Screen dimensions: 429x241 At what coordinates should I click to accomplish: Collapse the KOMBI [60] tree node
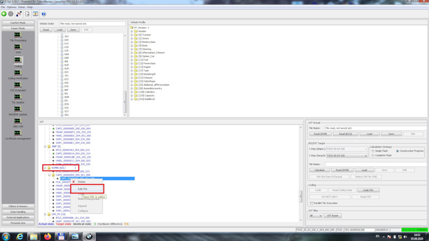[x=45, y=168]
